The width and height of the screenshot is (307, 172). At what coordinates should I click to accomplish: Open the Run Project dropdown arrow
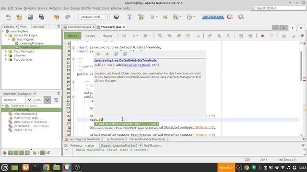pyautogui.click(x=157, y=17)
